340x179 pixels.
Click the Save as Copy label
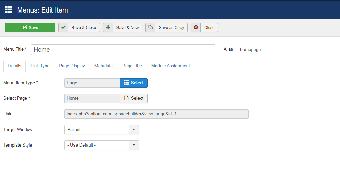click(171, 27)
